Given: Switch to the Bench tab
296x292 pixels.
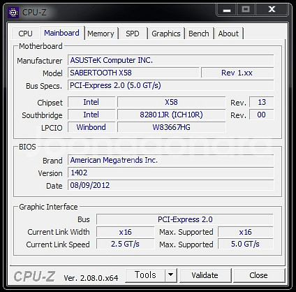Looking at the screenshot, I should coord(199,34).
